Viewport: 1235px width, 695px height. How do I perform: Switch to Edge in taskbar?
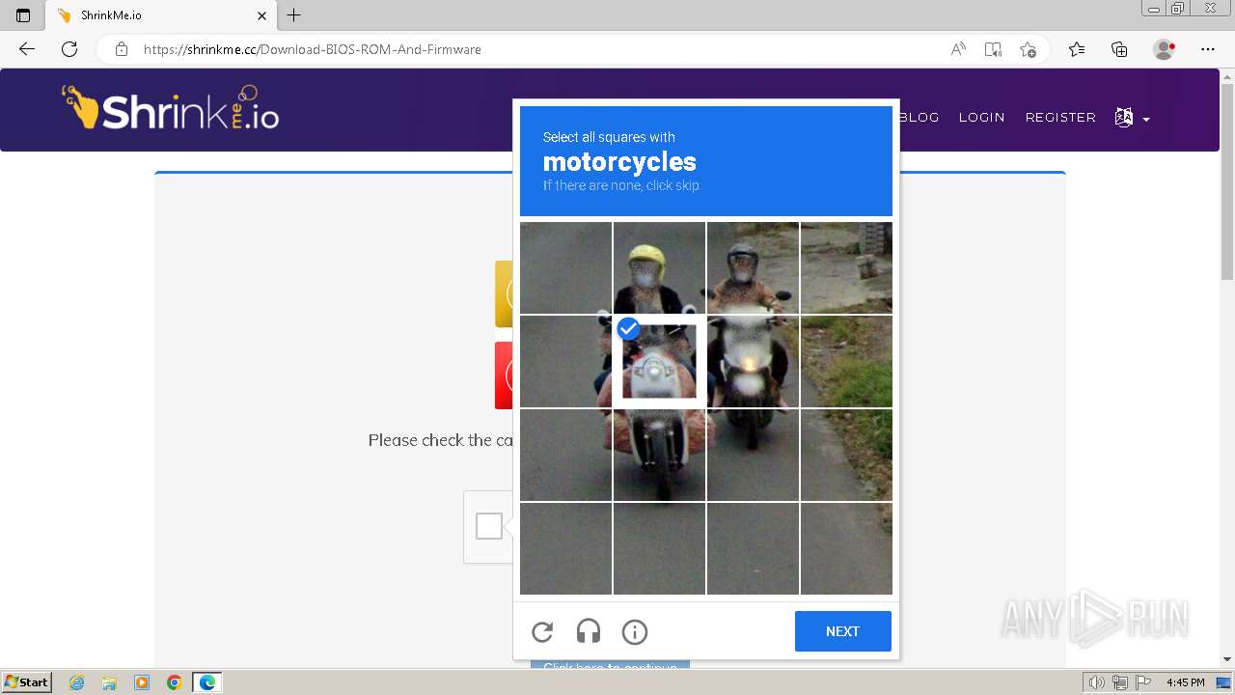(207, 682)
